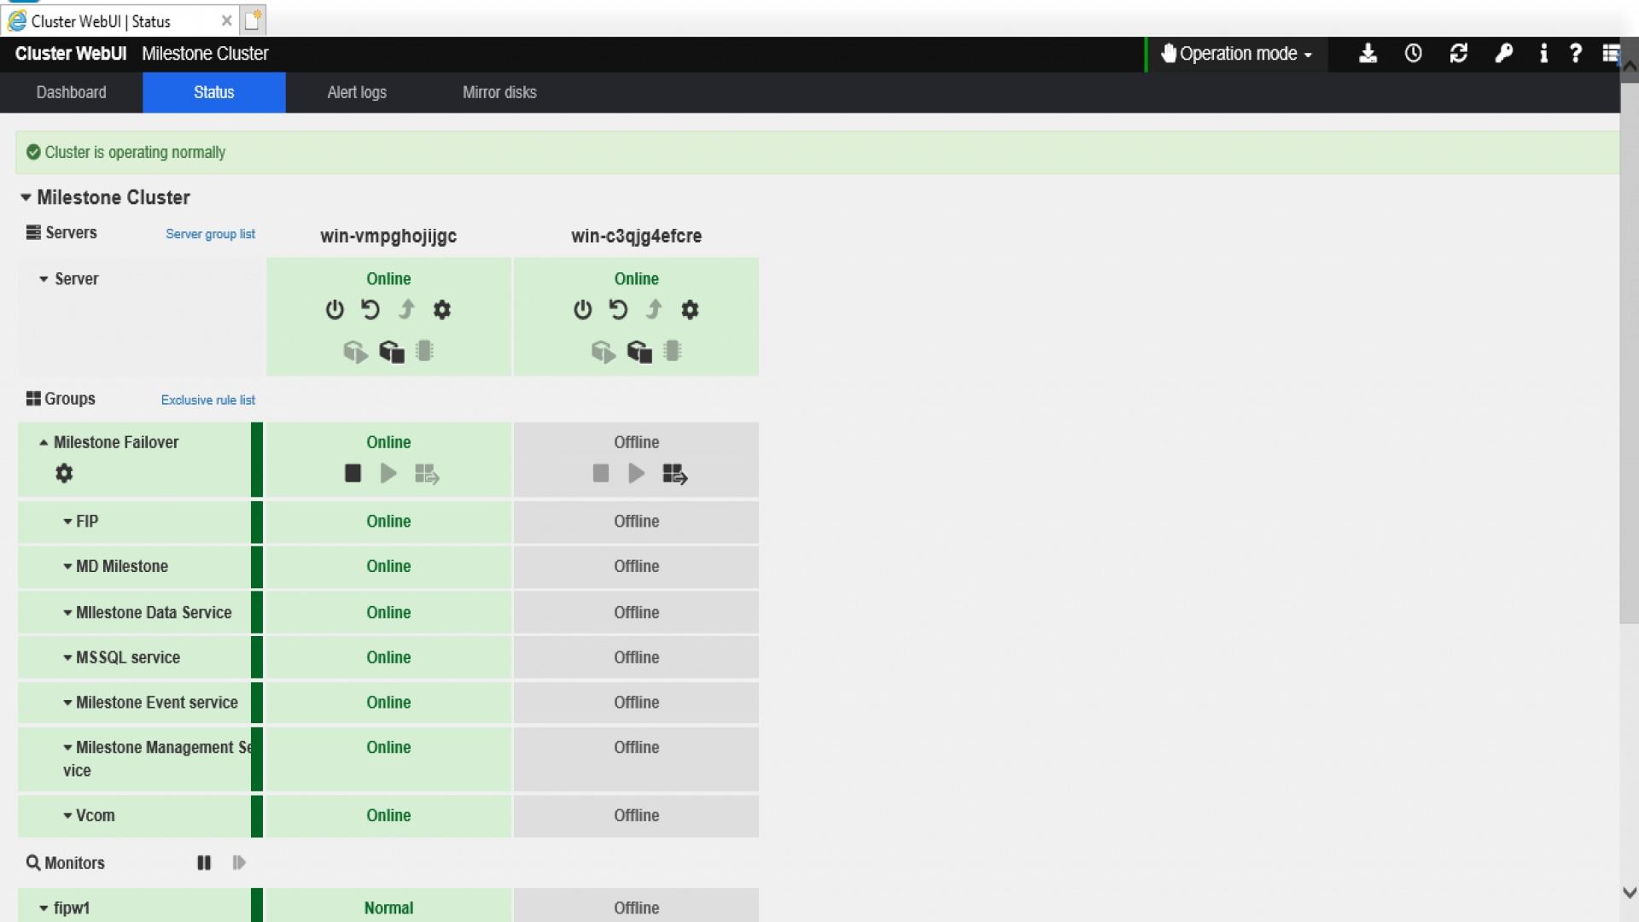Click the download icon in top bar
The height and width of the screenshot is (922, 1639).
1368,54
